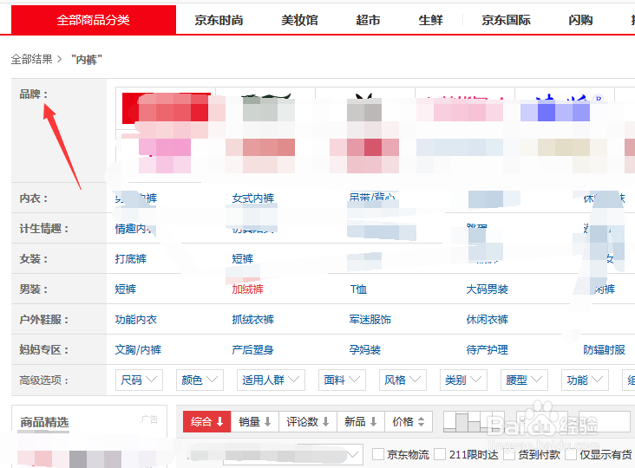Select 文胸/内裤 under 妈妈专区
The width and height of the screenshot is (635, 468).
point(138,350)
